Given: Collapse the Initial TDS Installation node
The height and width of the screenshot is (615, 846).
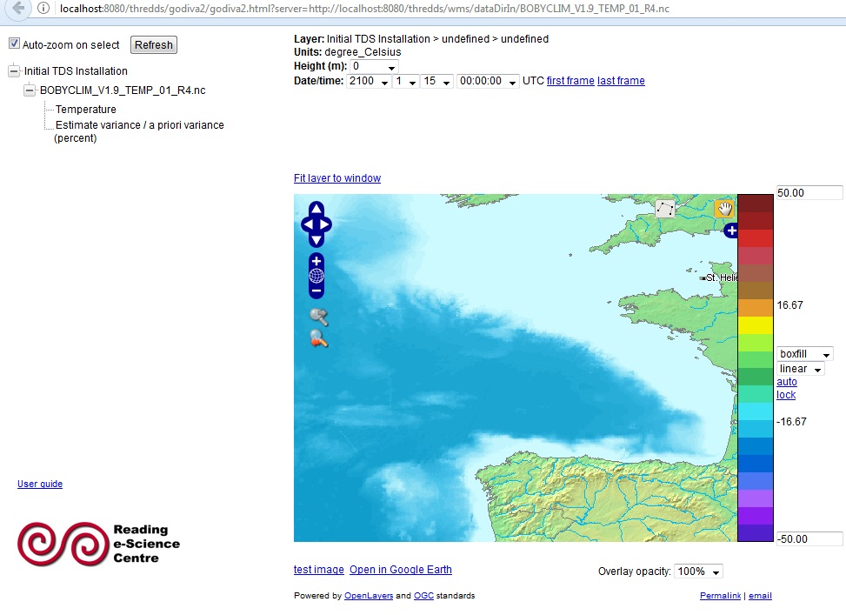Looking at the screenshot, I should [14, 71].
